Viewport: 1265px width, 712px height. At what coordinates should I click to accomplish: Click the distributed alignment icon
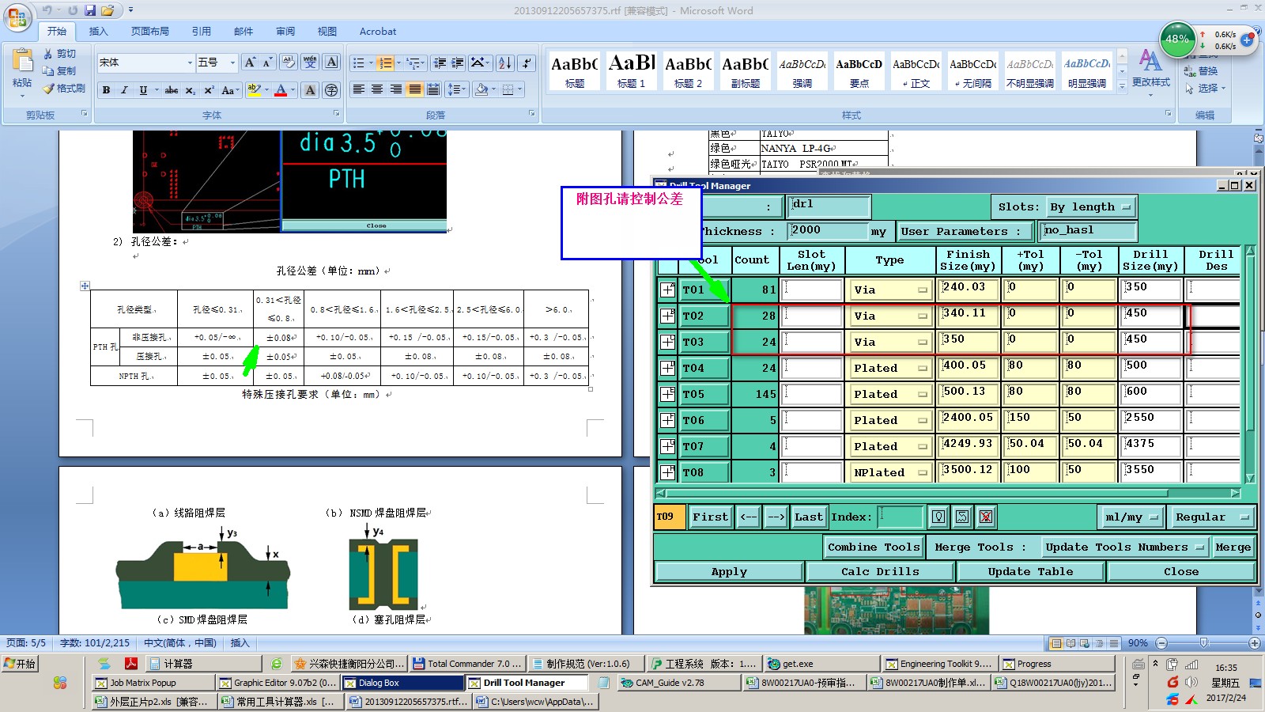(x=433, y=89)
